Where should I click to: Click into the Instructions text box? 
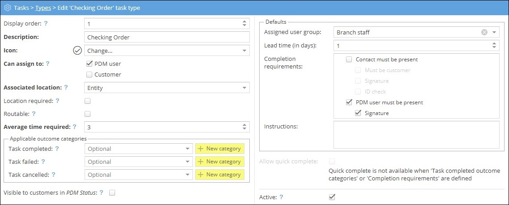click(416, 134)
